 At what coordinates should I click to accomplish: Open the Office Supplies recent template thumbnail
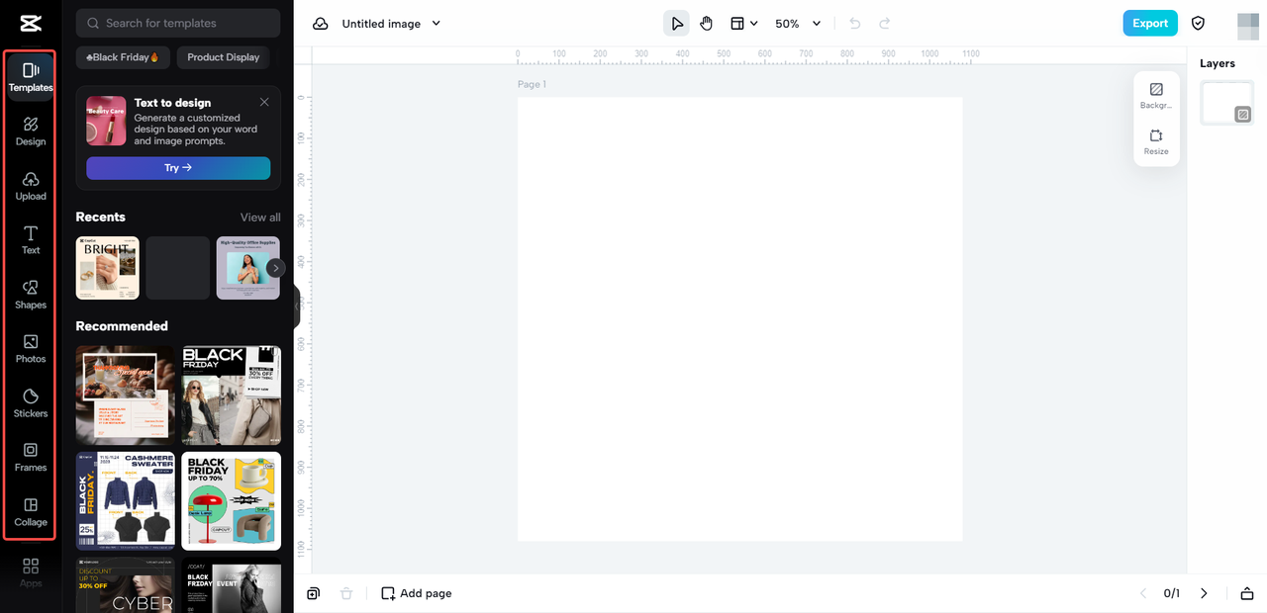[x=247, y=268]
